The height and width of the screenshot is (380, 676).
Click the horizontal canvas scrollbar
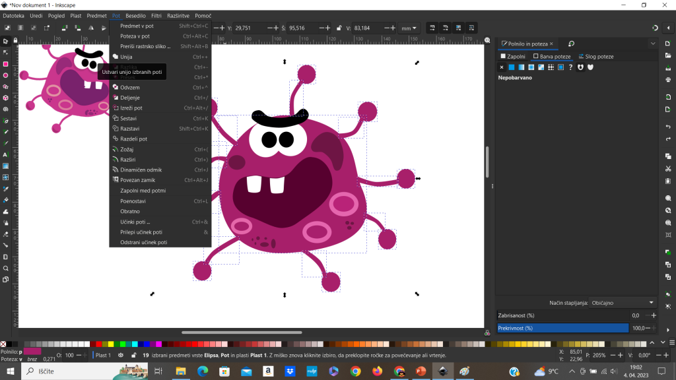point(242,332)
